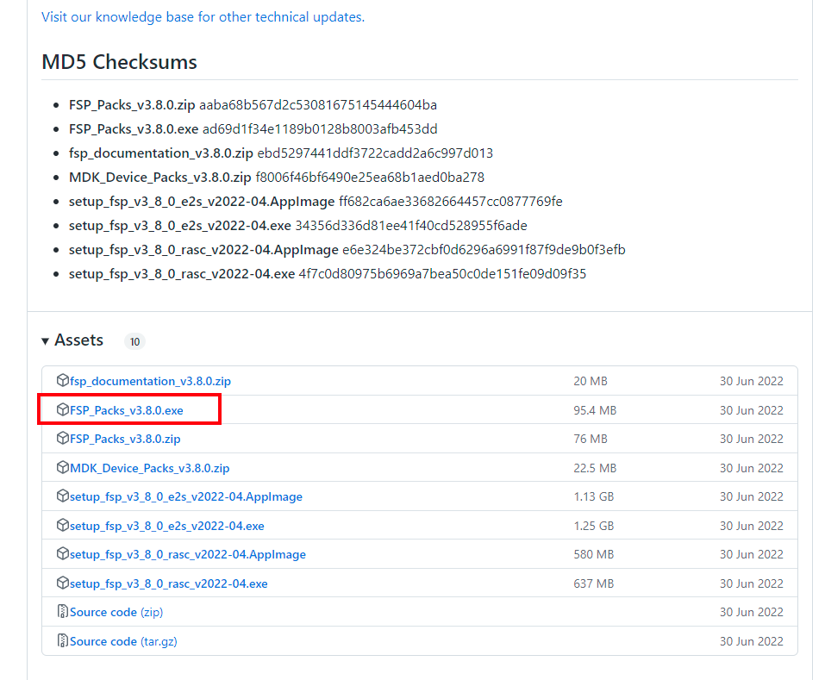Download setup_fsp_v3_8_0_rasc_v2022-04.AppImage
825x680 pixels.
pyautogui.click(x=187, y=554)
